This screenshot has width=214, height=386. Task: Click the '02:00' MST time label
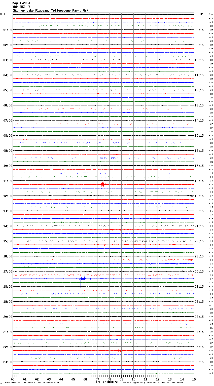click(x=8, y=45)
